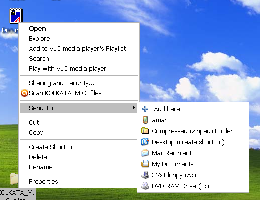Click the Compressed (zipped) Folder icon
260x200 pixels.
pyautogui.click(x=145, y=131)
